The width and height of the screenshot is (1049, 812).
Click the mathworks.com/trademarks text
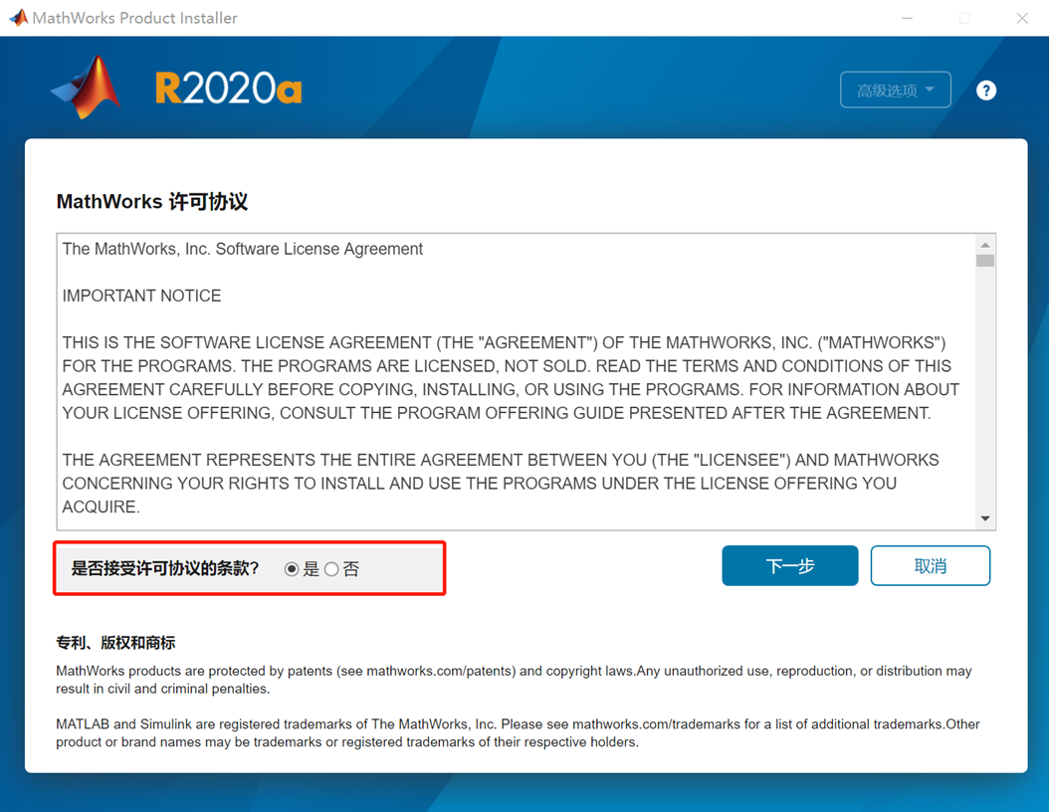pyautogui.click(x=656, y=724)
